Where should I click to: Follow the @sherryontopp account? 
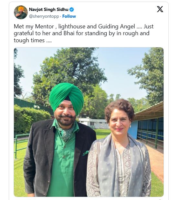click(69, 16)
